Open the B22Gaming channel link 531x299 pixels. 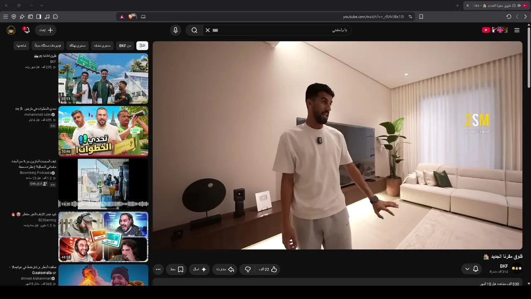[x=47, y=220]
